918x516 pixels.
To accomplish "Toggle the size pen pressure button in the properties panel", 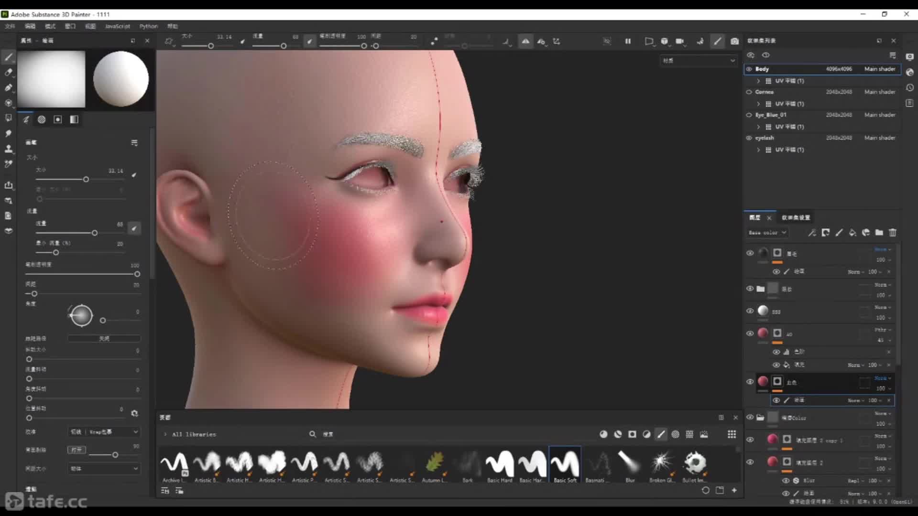I will tap(134, 175).
